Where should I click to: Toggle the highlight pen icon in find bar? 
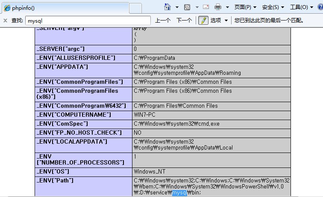203,21
